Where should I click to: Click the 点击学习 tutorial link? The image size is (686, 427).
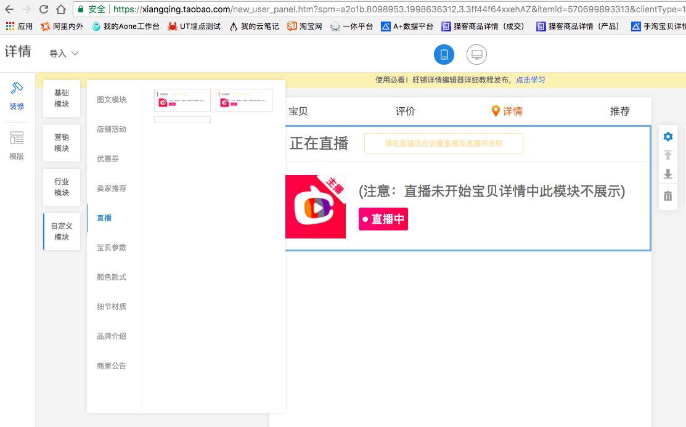530,80
